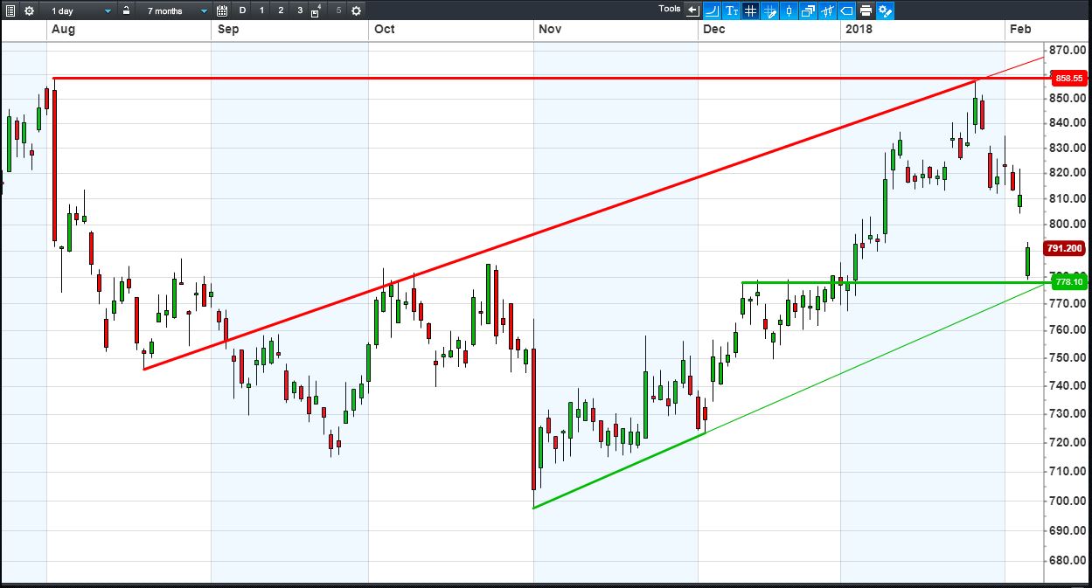Image resolution: width=1092 pixels, height=588 pixels.
Task: Open the chart list document icon
Action: point(10,10)
